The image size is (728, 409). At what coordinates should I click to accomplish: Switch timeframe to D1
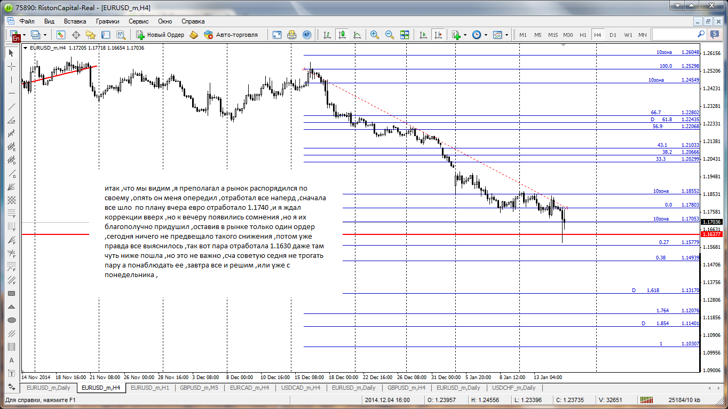tap(613, 35)
